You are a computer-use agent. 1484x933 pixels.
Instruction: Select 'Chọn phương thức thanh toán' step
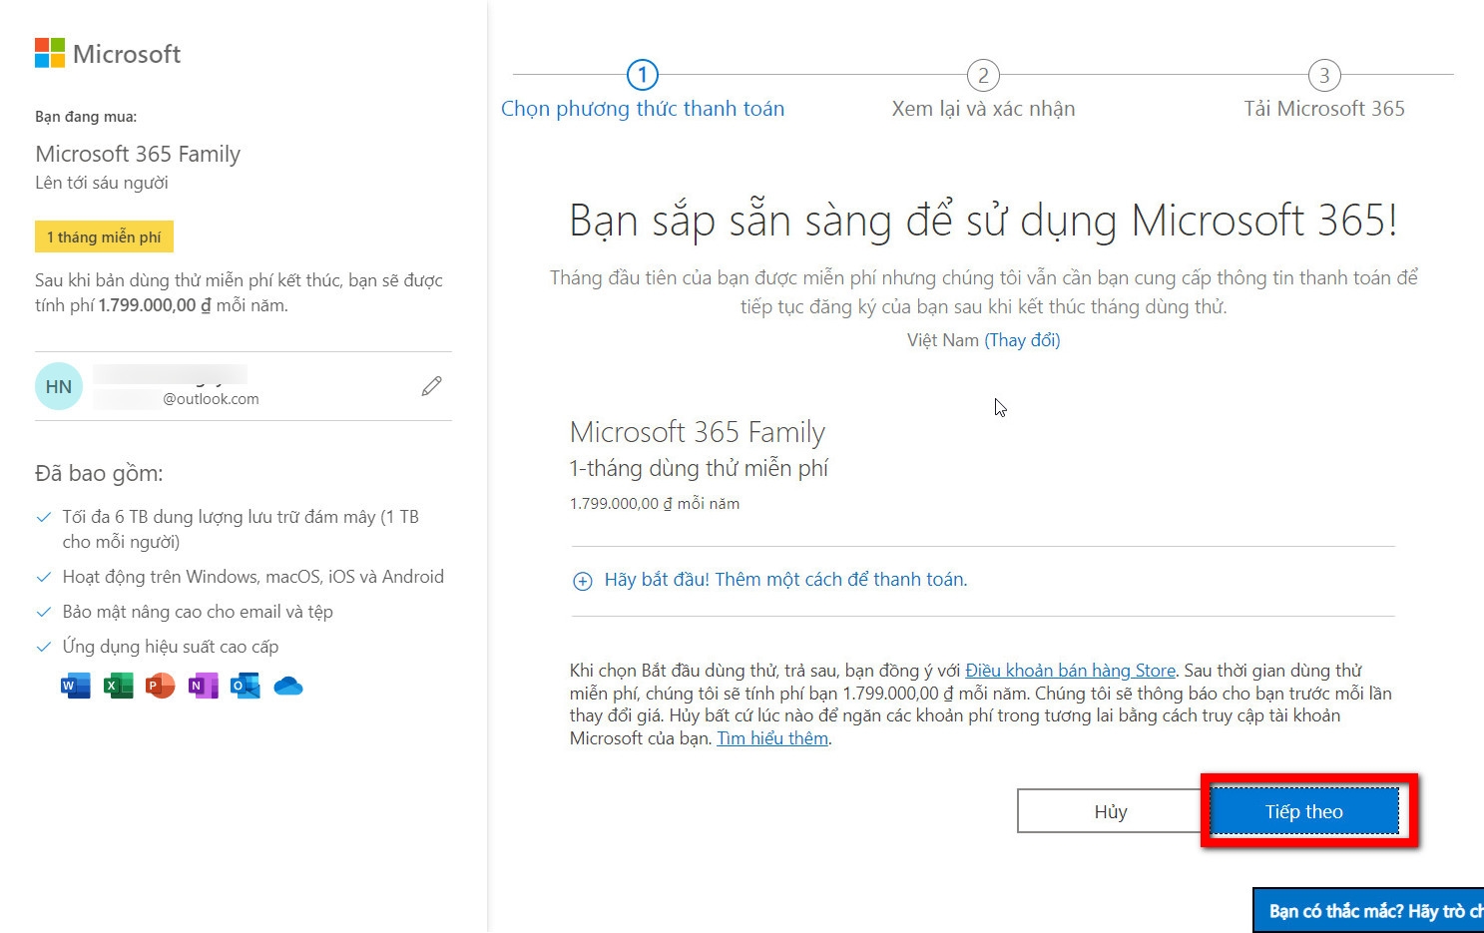coord(643,109)
